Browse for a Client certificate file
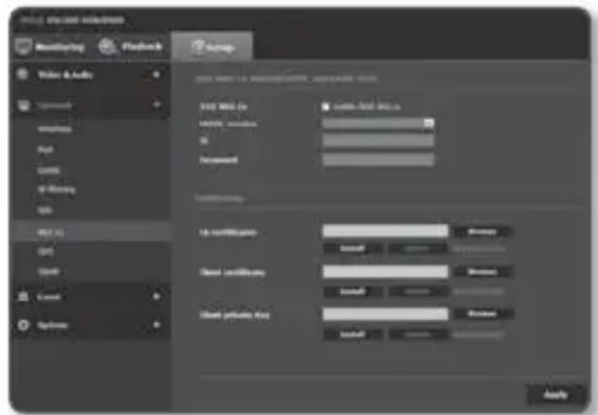598x415 pixels. click(x=482, y=272)
